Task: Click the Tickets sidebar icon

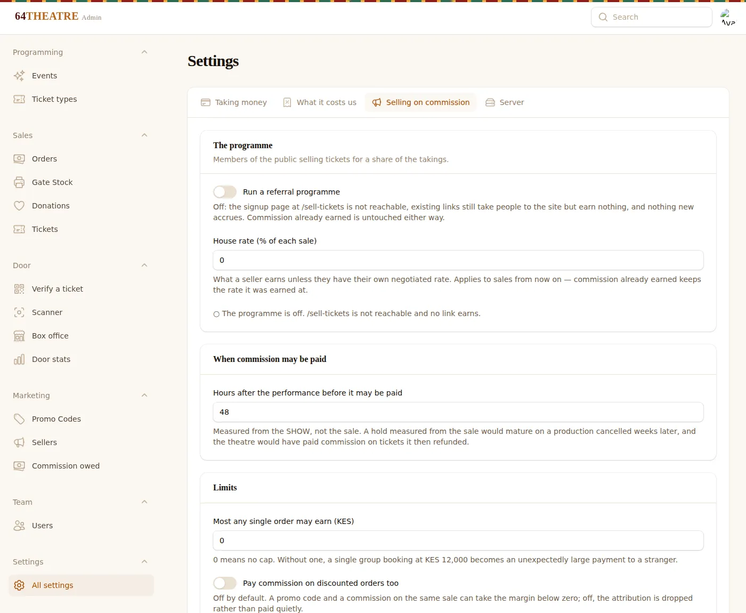Action: pos(19,229)
